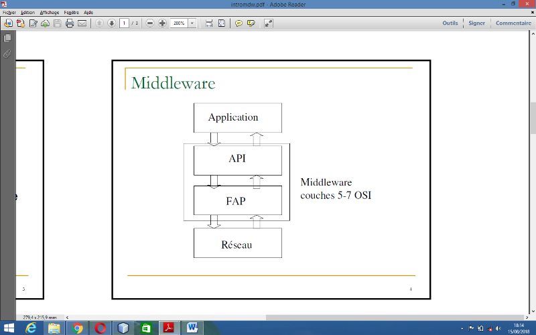Click the email envelope icon
Screen dimensions: 536x335
coord(82,23)
